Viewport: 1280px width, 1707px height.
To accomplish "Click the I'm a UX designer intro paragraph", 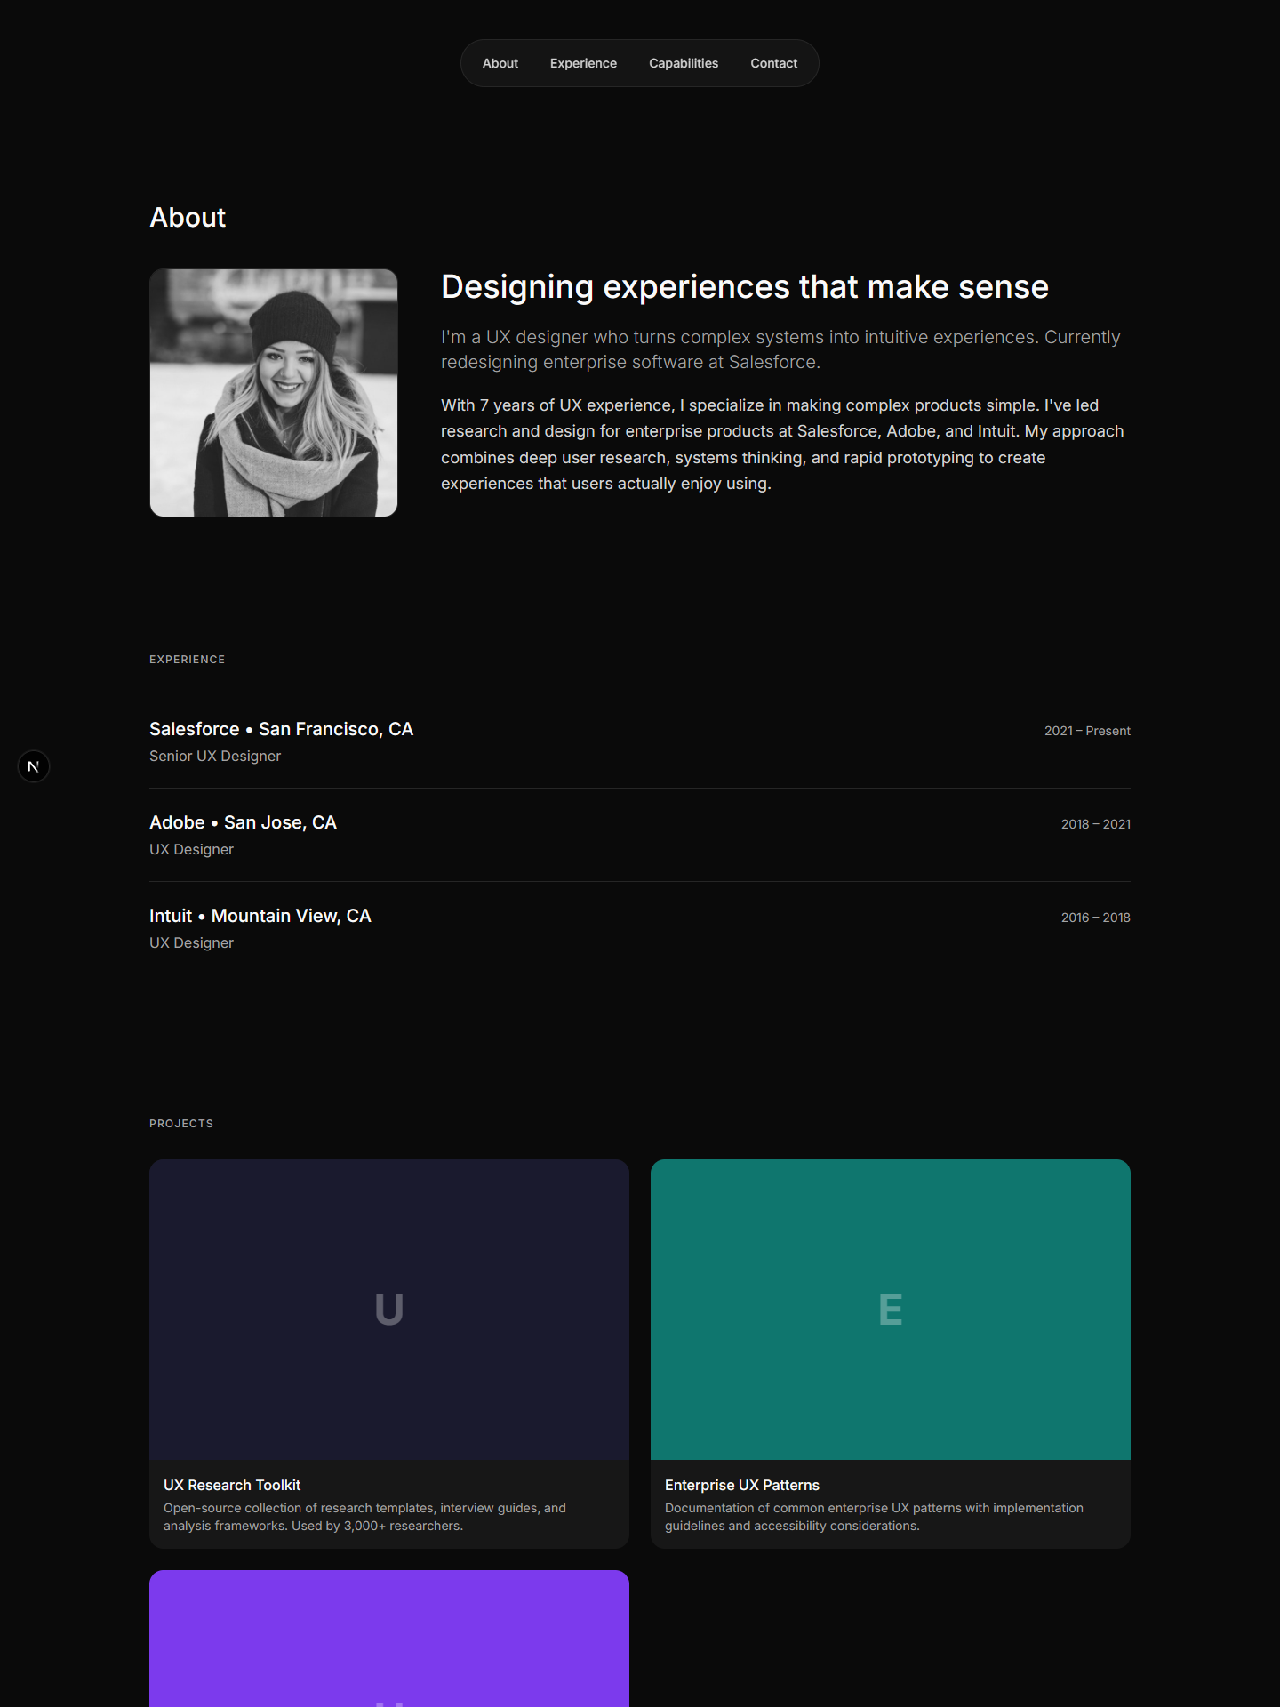I will 780,349.
